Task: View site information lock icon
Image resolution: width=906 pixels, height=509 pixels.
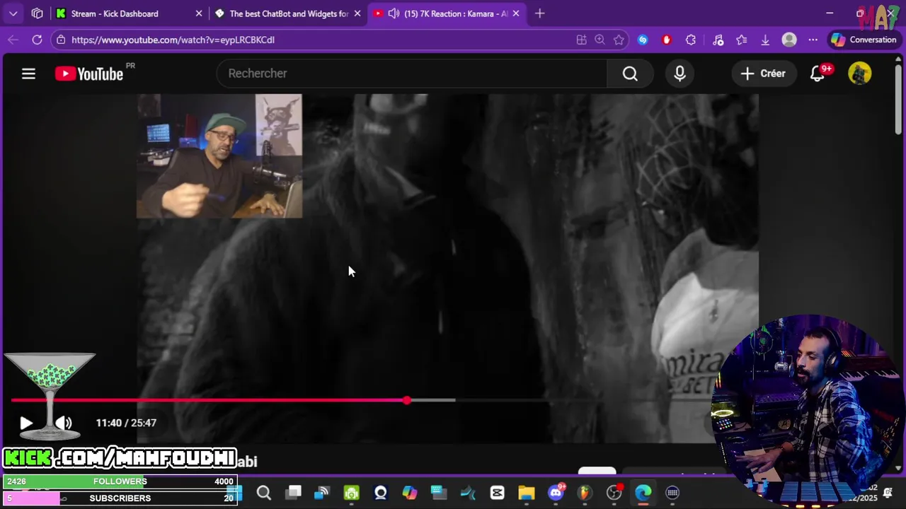Action: pyautogui.click(x=61, y=40)
